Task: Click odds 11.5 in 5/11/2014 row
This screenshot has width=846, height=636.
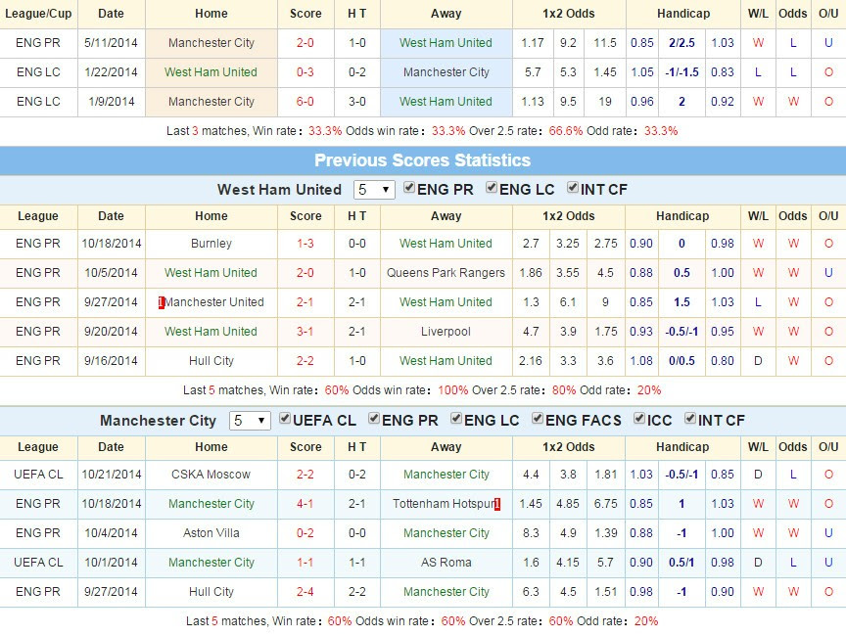Action: click(605, 43)
